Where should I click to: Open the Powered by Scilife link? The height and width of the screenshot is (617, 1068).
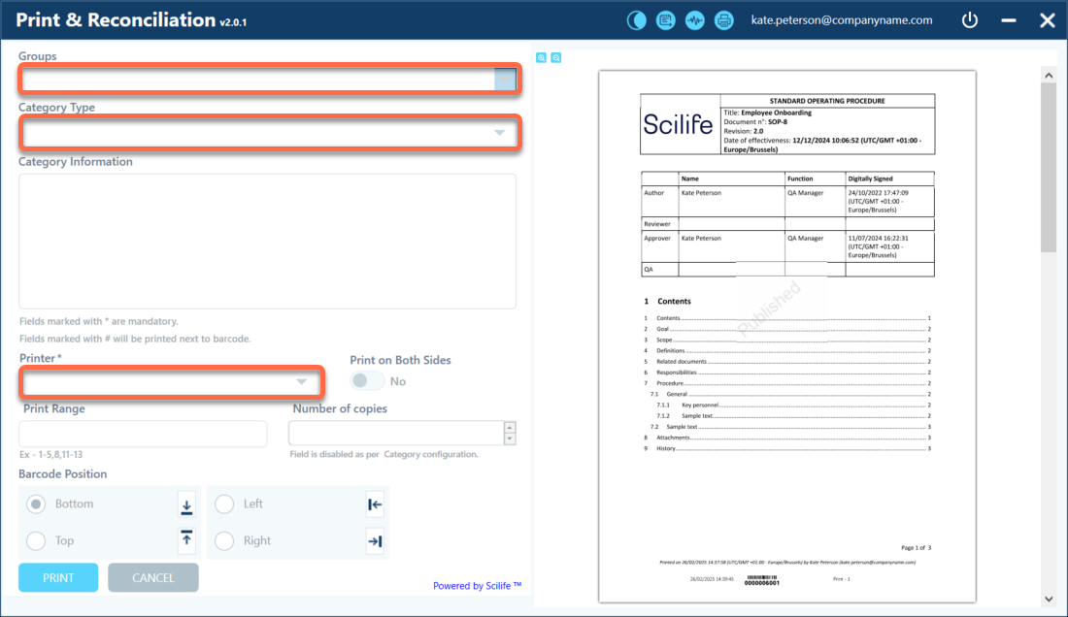(477, 586)
